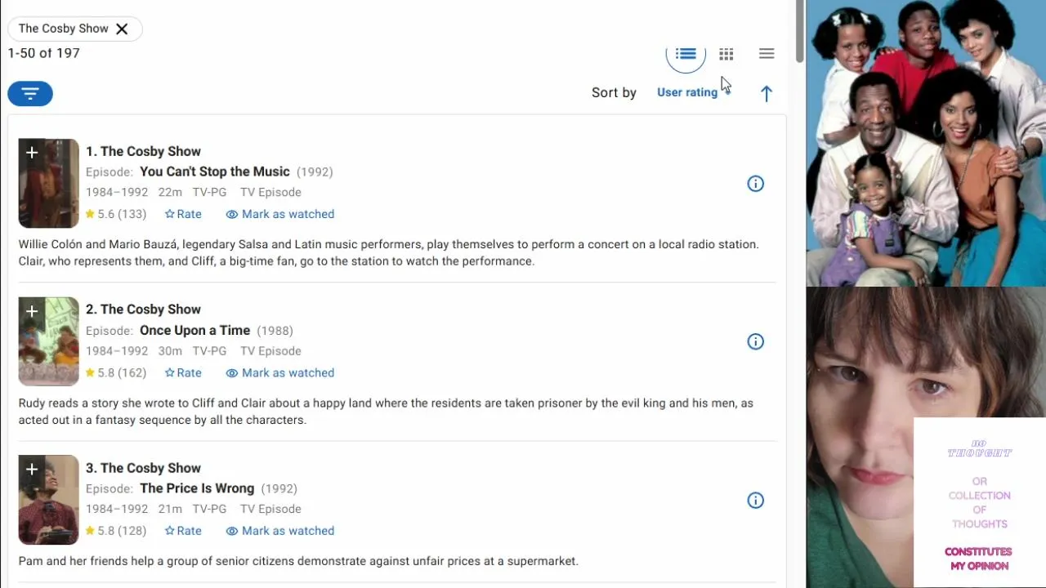Click the 5.8 (162) star rating

(116, 372)
